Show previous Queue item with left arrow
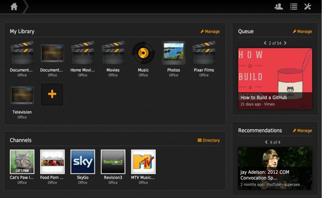 coord(265,43)
